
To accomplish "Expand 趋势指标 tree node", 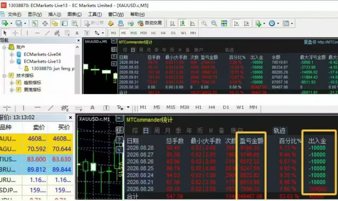I will 12,83.
